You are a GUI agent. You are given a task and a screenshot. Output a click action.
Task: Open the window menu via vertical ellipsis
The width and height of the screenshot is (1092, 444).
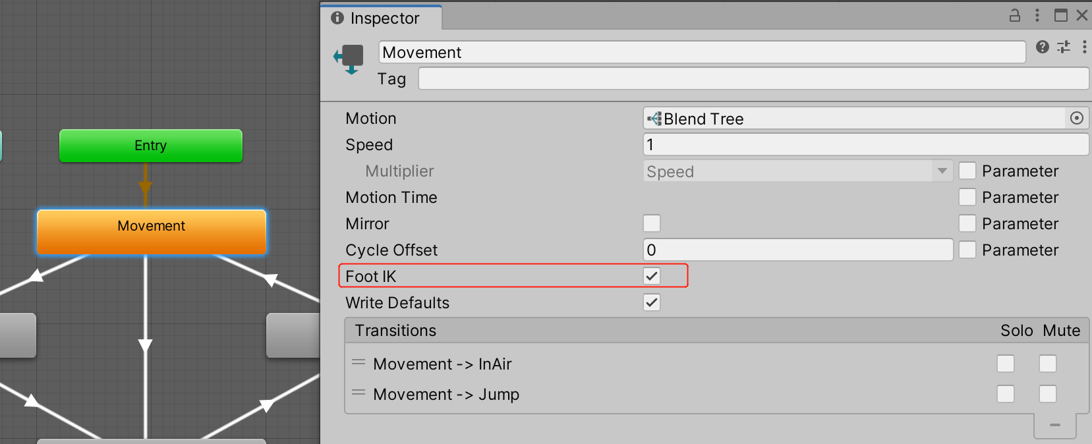point(1038,15)
